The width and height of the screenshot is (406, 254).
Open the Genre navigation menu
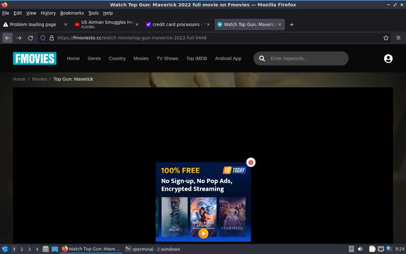[94, 58]
